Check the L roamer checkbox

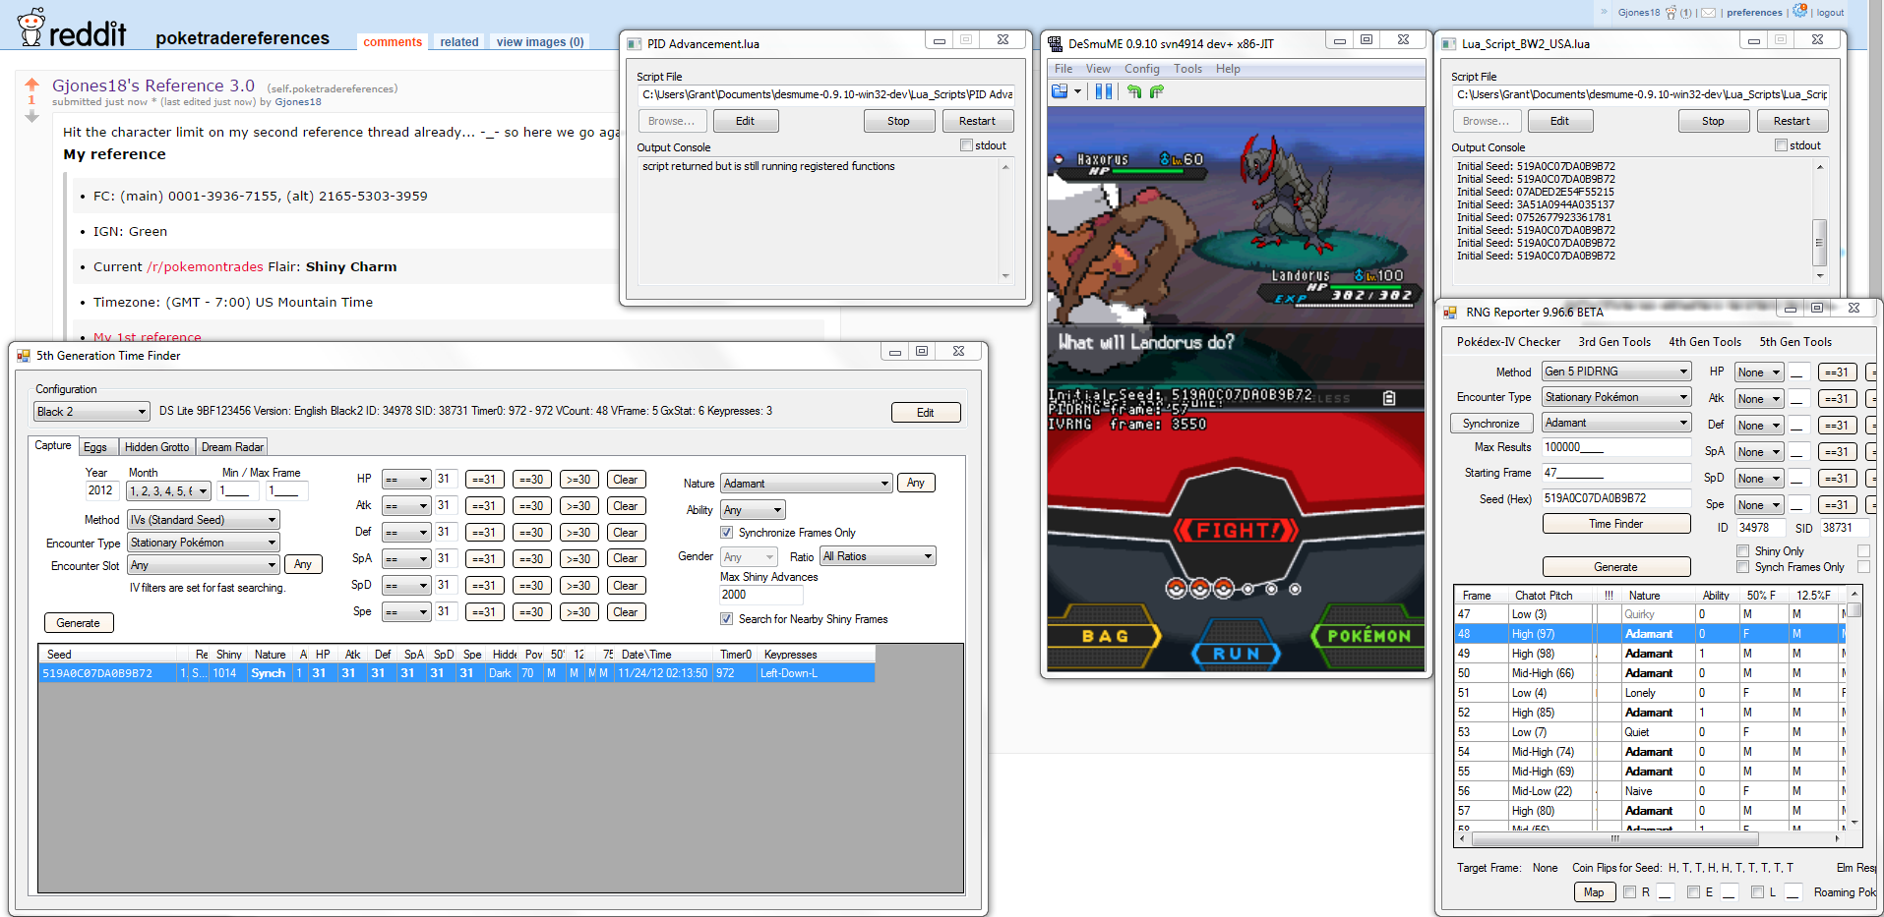coord(1757,892)
